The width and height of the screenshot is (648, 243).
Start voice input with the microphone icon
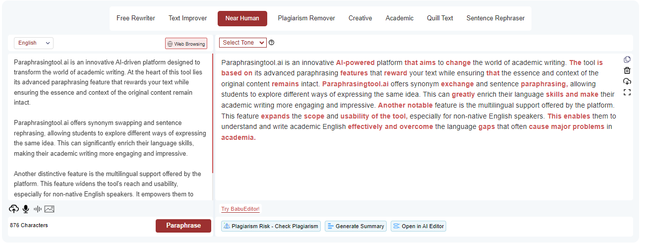(26, 209)
